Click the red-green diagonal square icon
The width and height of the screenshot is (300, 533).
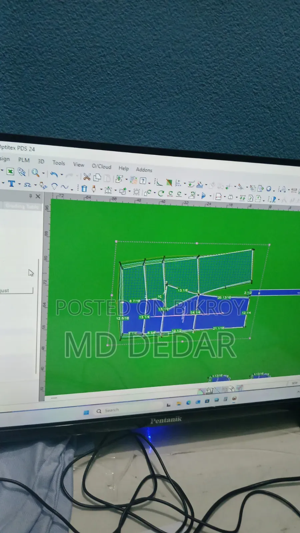point(169,183)
